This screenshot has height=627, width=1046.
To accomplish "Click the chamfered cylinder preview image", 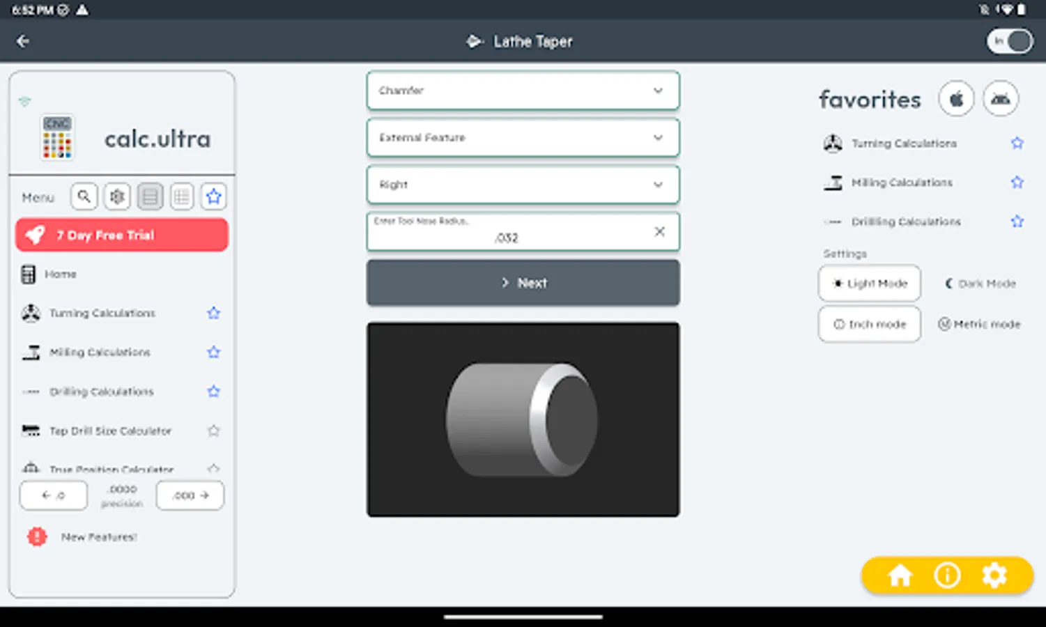I will 523,419.
